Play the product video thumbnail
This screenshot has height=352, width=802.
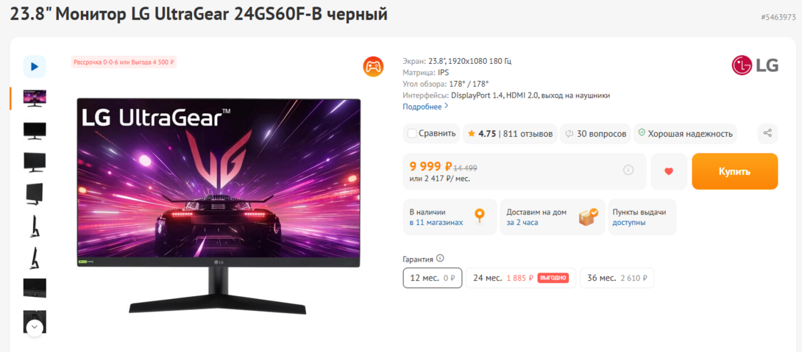click(35, 66)
